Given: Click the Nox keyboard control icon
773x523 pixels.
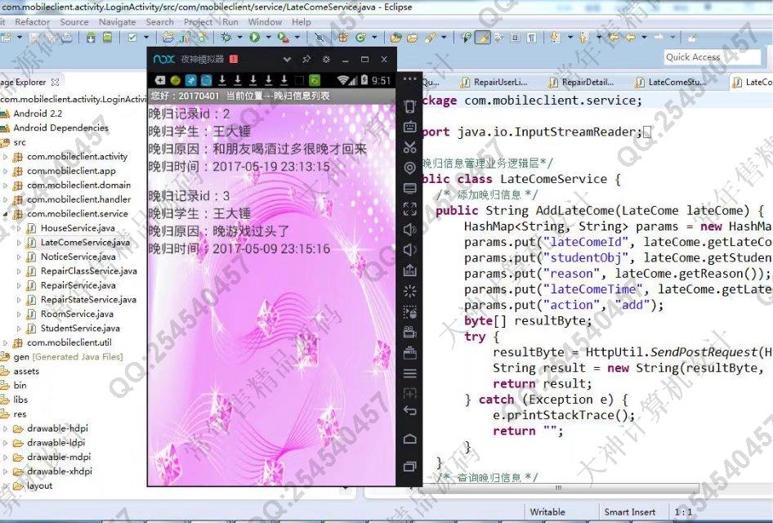Looking at the screenshot, I should [410, 127].
